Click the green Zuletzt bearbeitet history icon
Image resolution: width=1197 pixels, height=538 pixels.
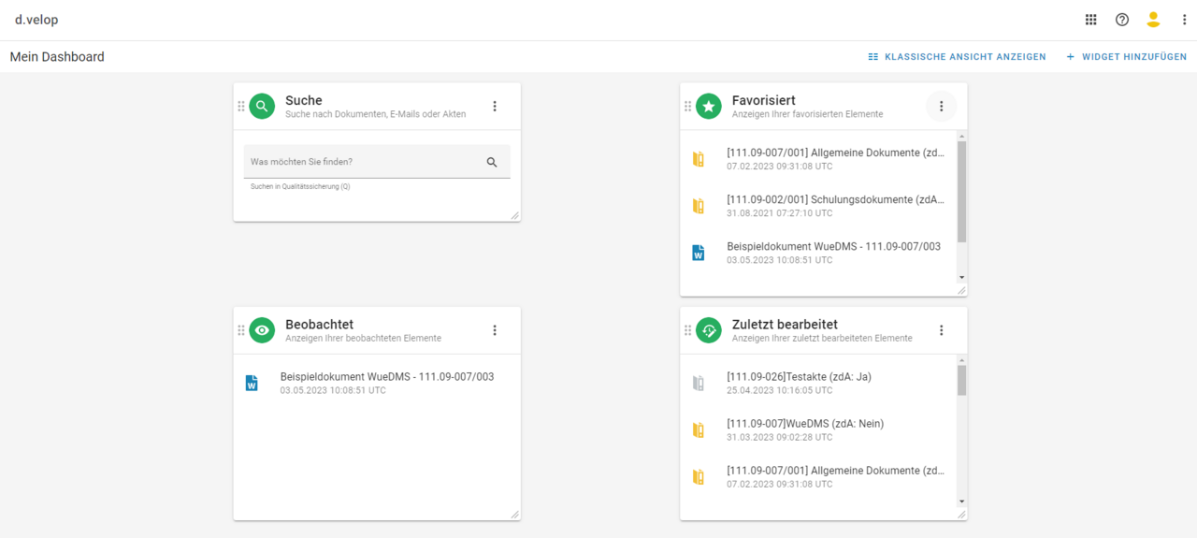click(x=709, y=330)
